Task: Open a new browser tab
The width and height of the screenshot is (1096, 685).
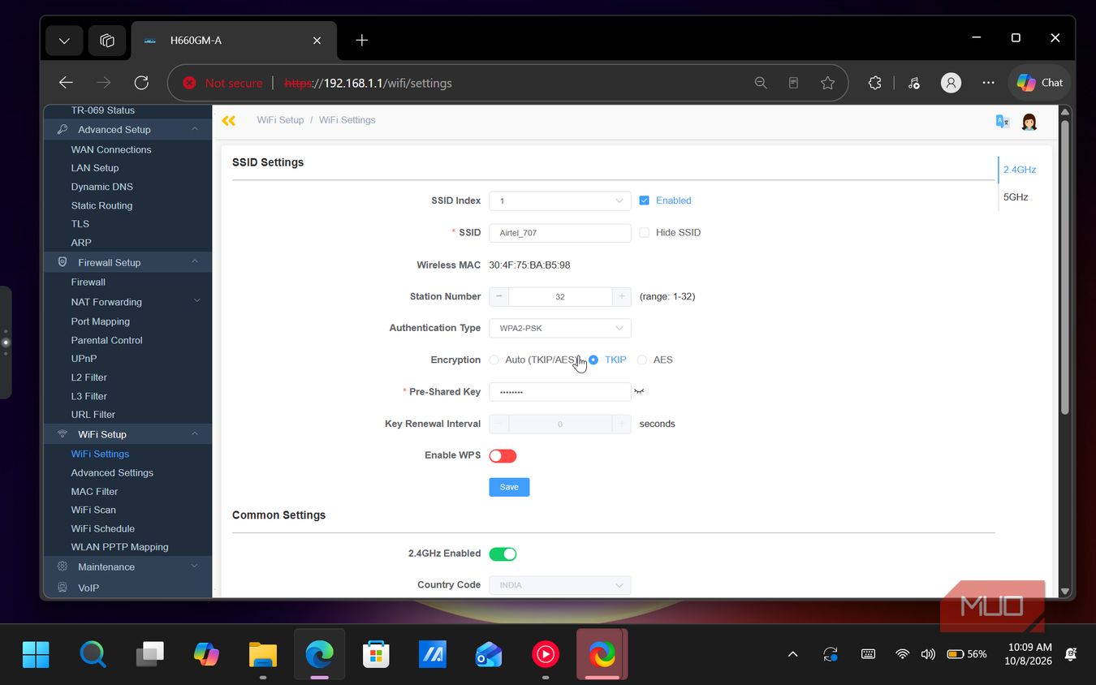Action: tap(362, 41)
